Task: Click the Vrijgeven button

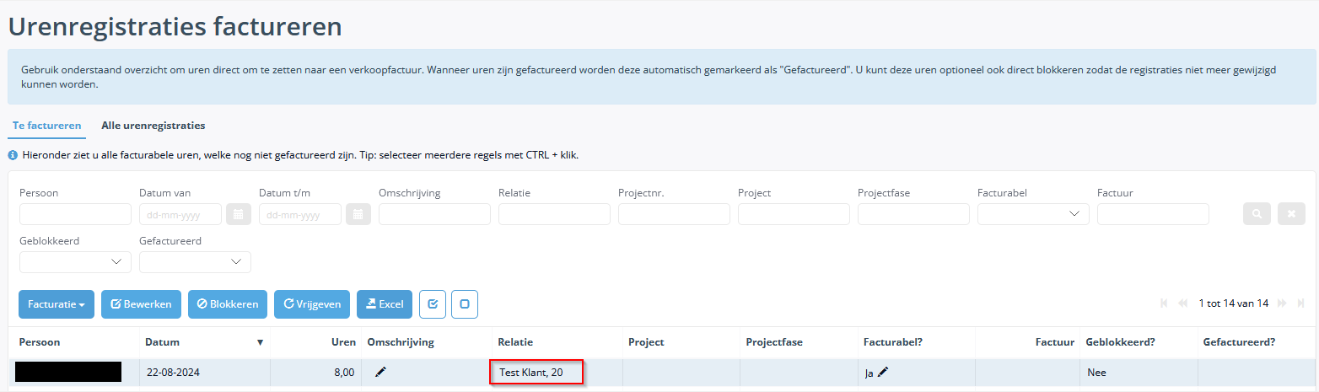Action: 312,304
